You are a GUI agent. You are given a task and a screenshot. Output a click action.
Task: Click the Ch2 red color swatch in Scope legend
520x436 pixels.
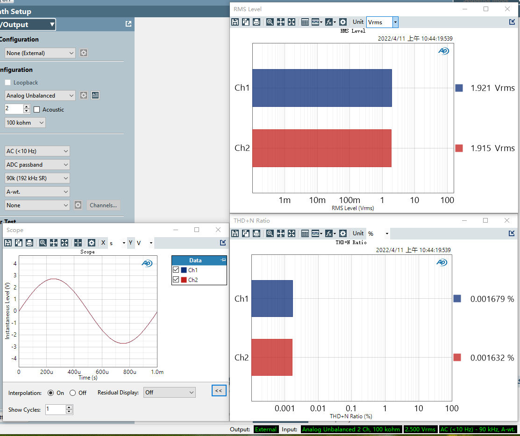[184, 280]
